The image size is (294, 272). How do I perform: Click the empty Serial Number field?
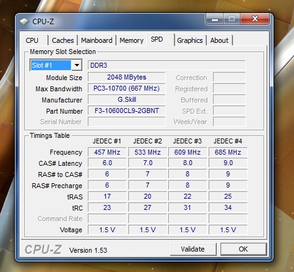click(126, 122)
